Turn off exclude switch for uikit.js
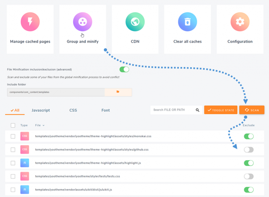This screenshot has height=197, width=269. [x=249, y=190]
